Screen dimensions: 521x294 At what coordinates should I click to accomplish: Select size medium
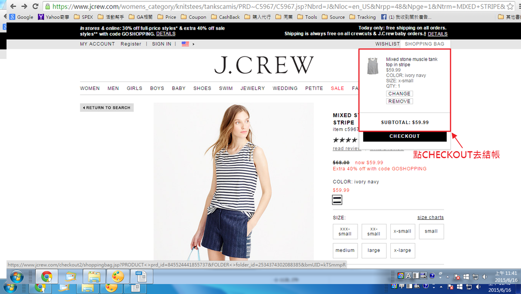[345, 250]
